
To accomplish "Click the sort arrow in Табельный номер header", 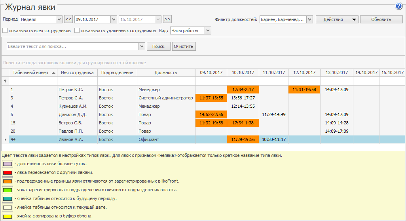I will coord(53,72).
